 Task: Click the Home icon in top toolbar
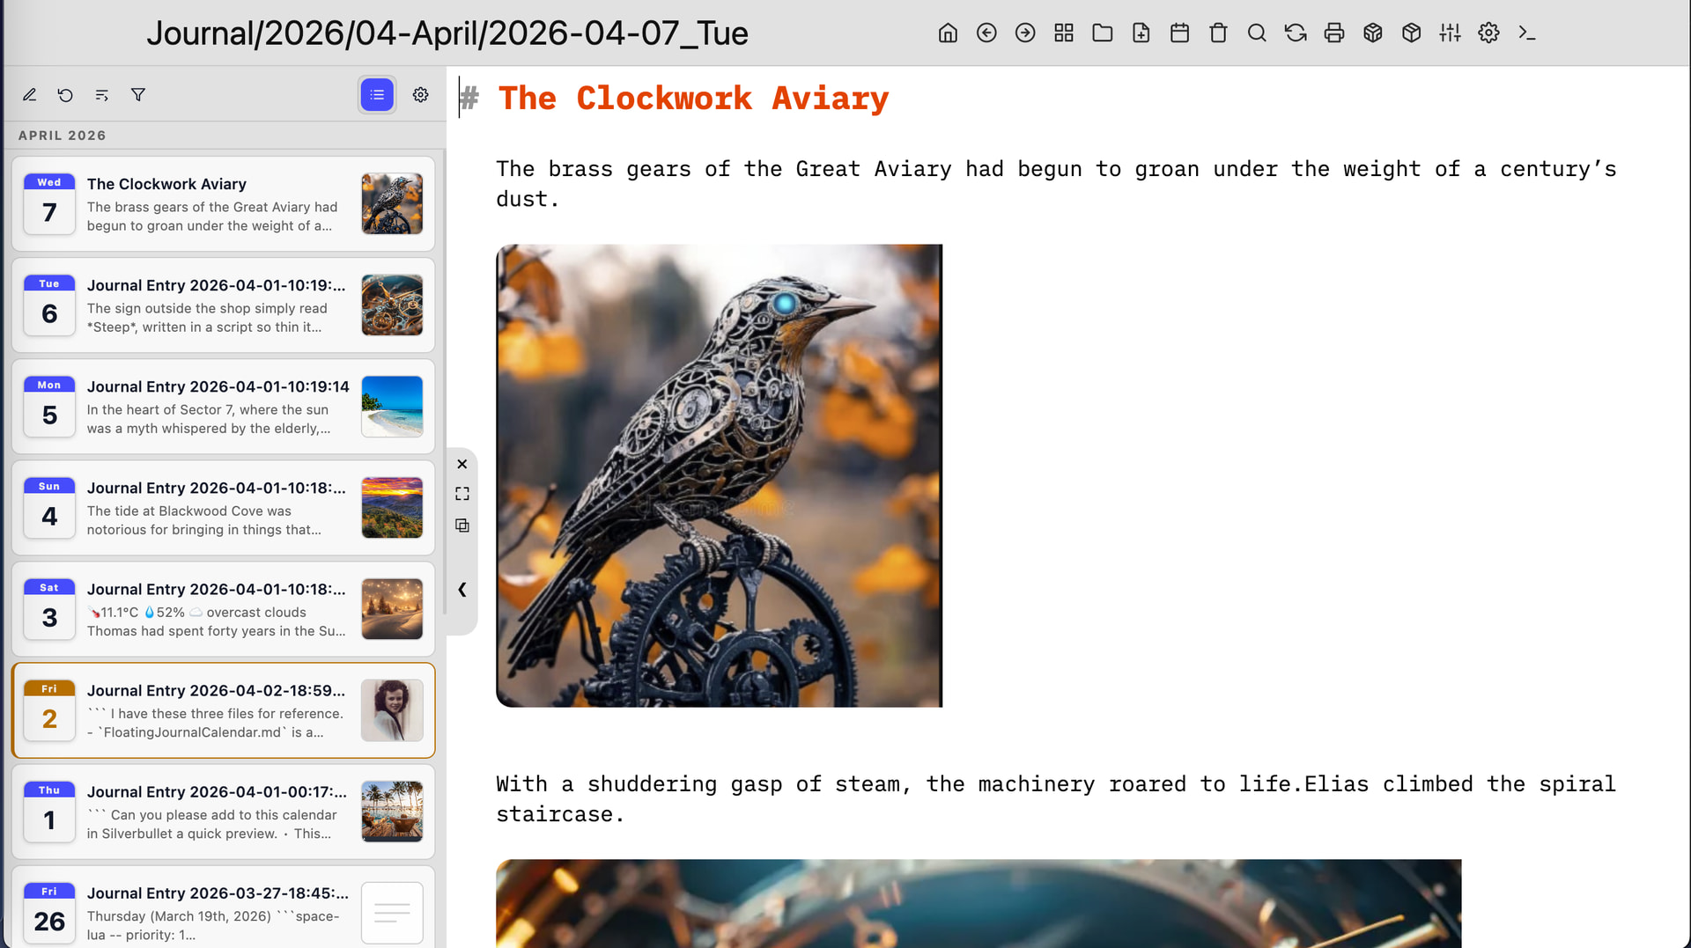[948, 33]
